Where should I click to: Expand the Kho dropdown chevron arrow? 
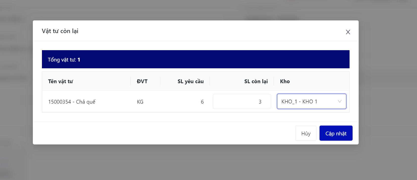coord(339,101)
